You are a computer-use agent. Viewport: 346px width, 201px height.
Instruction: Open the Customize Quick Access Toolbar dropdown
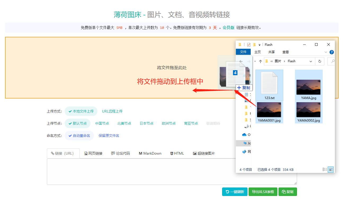pos(260,45)
